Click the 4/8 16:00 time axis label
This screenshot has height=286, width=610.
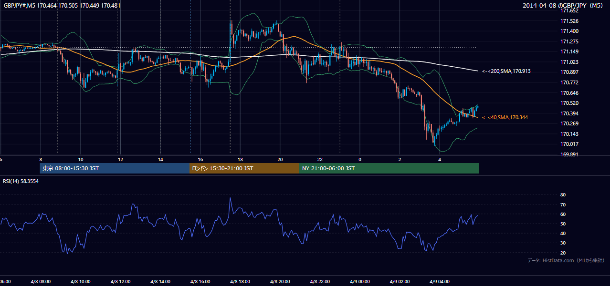tap(200, 281)
